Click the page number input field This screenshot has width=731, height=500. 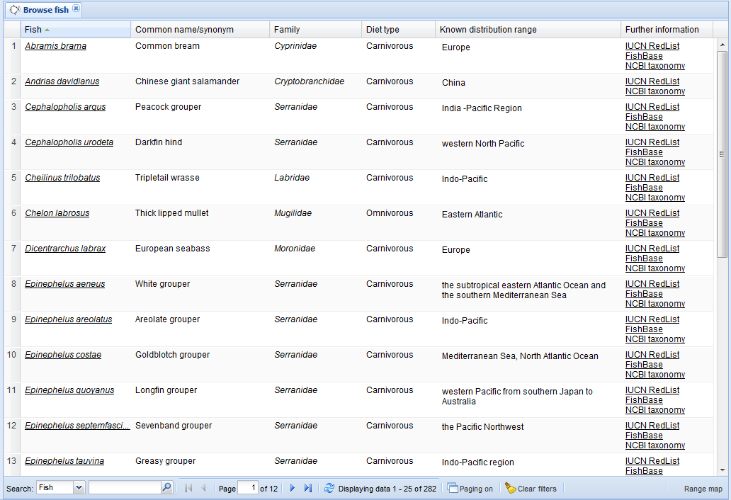click(x=248, y=488)
